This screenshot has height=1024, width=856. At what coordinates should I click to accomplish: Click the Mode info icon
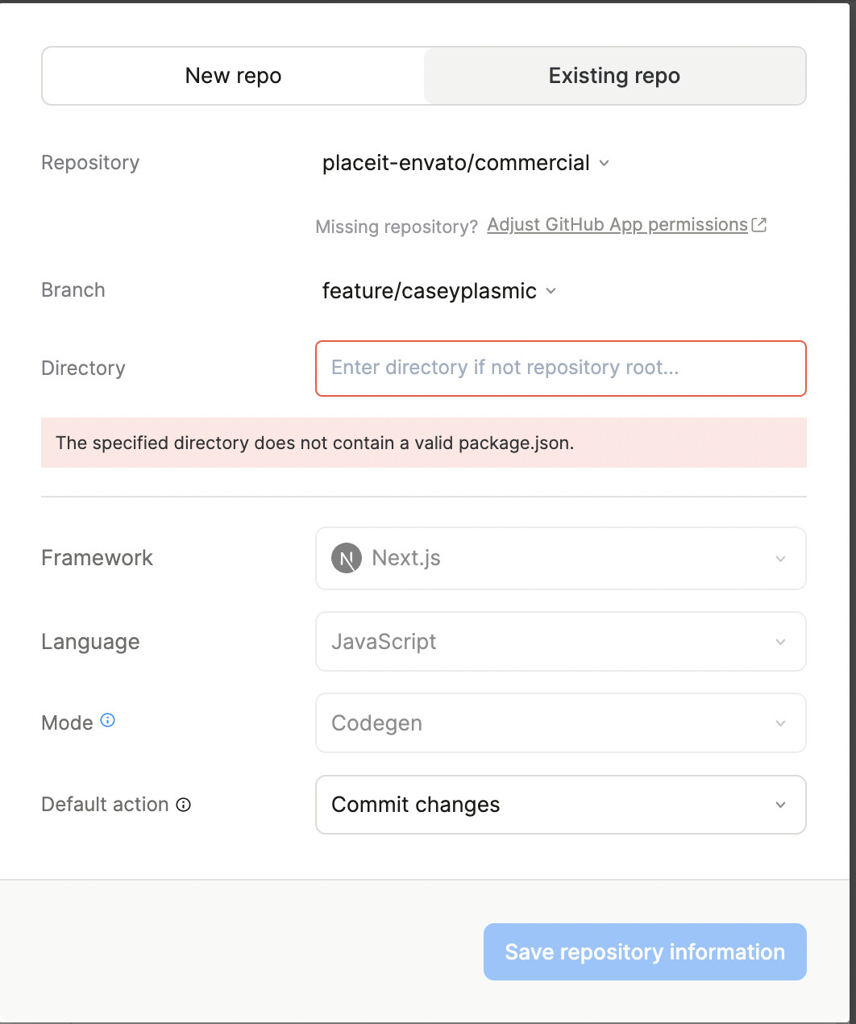pos(107,721)
